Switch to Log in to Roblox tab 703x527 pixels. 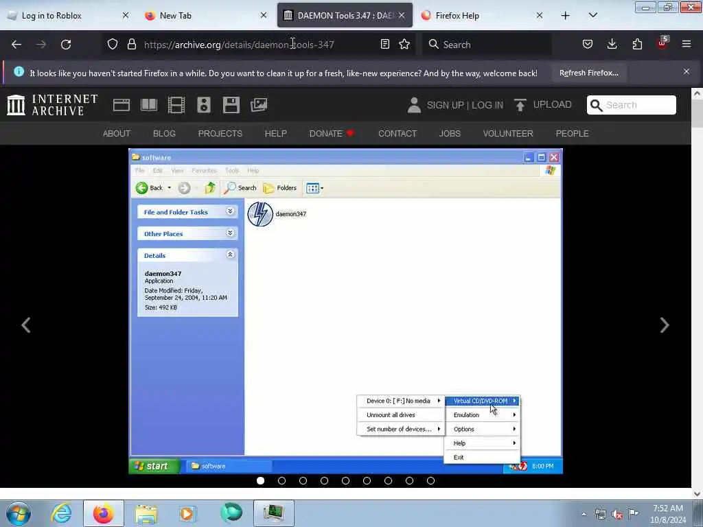click(x=67, y=16)
